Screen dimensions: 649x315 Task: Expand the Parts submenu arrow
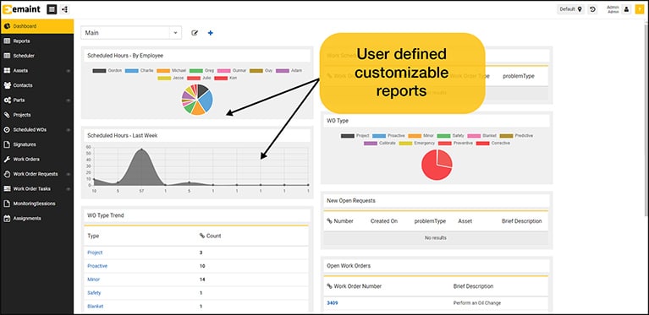[69, 100]
